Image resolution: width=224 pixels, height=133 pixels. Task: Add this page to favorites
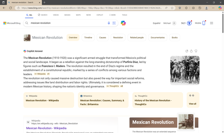(x=172, y=8)
